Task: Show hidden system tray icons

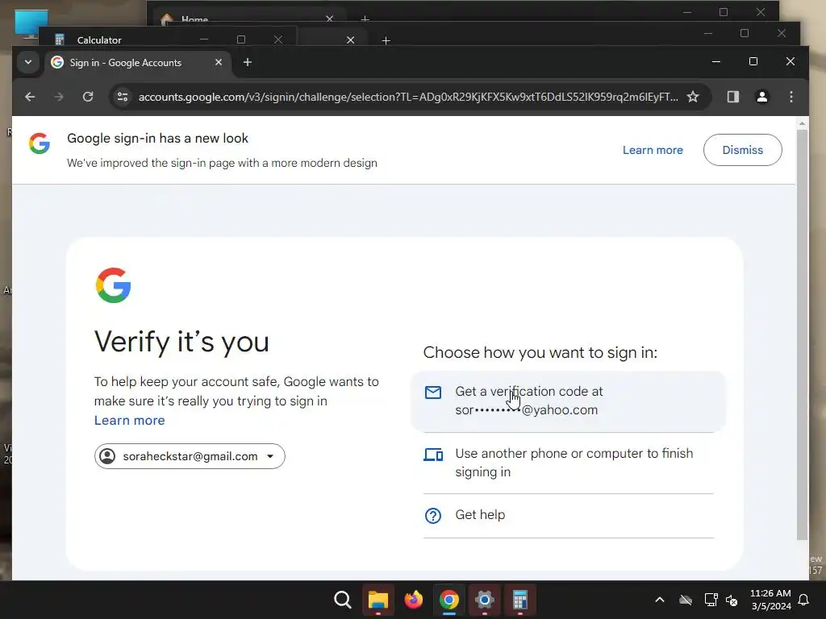Action: 659,600
